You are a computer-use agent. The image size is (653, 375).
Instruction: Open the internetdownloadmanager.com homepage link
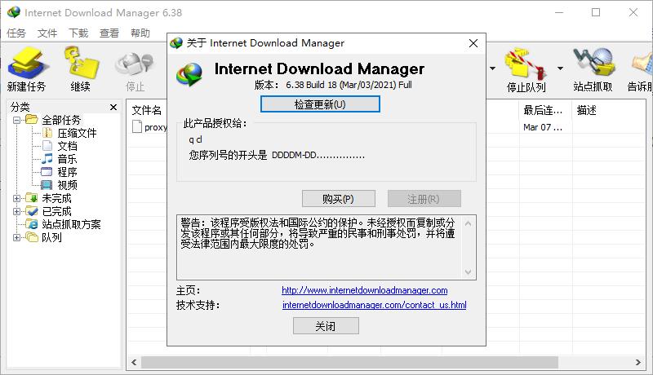click(x=364, y=290)
